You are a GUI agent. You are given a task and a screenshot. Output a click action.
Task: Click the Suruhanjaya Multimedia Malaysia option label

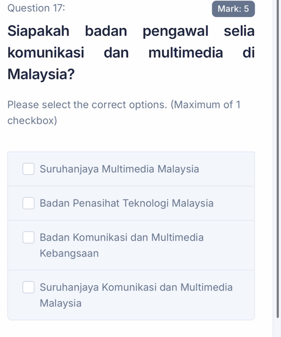point(119,169)
